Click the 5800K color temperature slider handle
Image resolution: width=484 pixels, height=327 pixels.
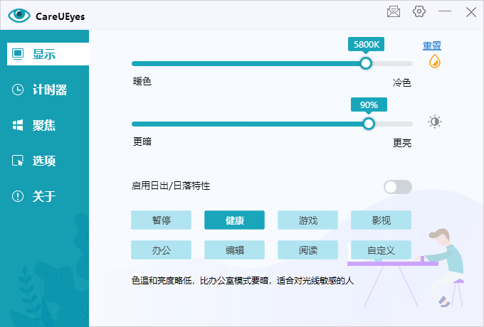(x=366, y=63)
